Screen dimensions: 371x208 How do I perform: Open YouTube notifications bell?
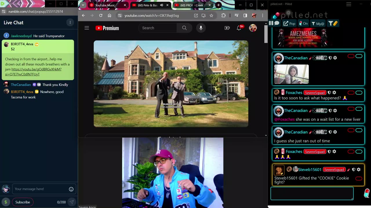(x=239, y=28)
